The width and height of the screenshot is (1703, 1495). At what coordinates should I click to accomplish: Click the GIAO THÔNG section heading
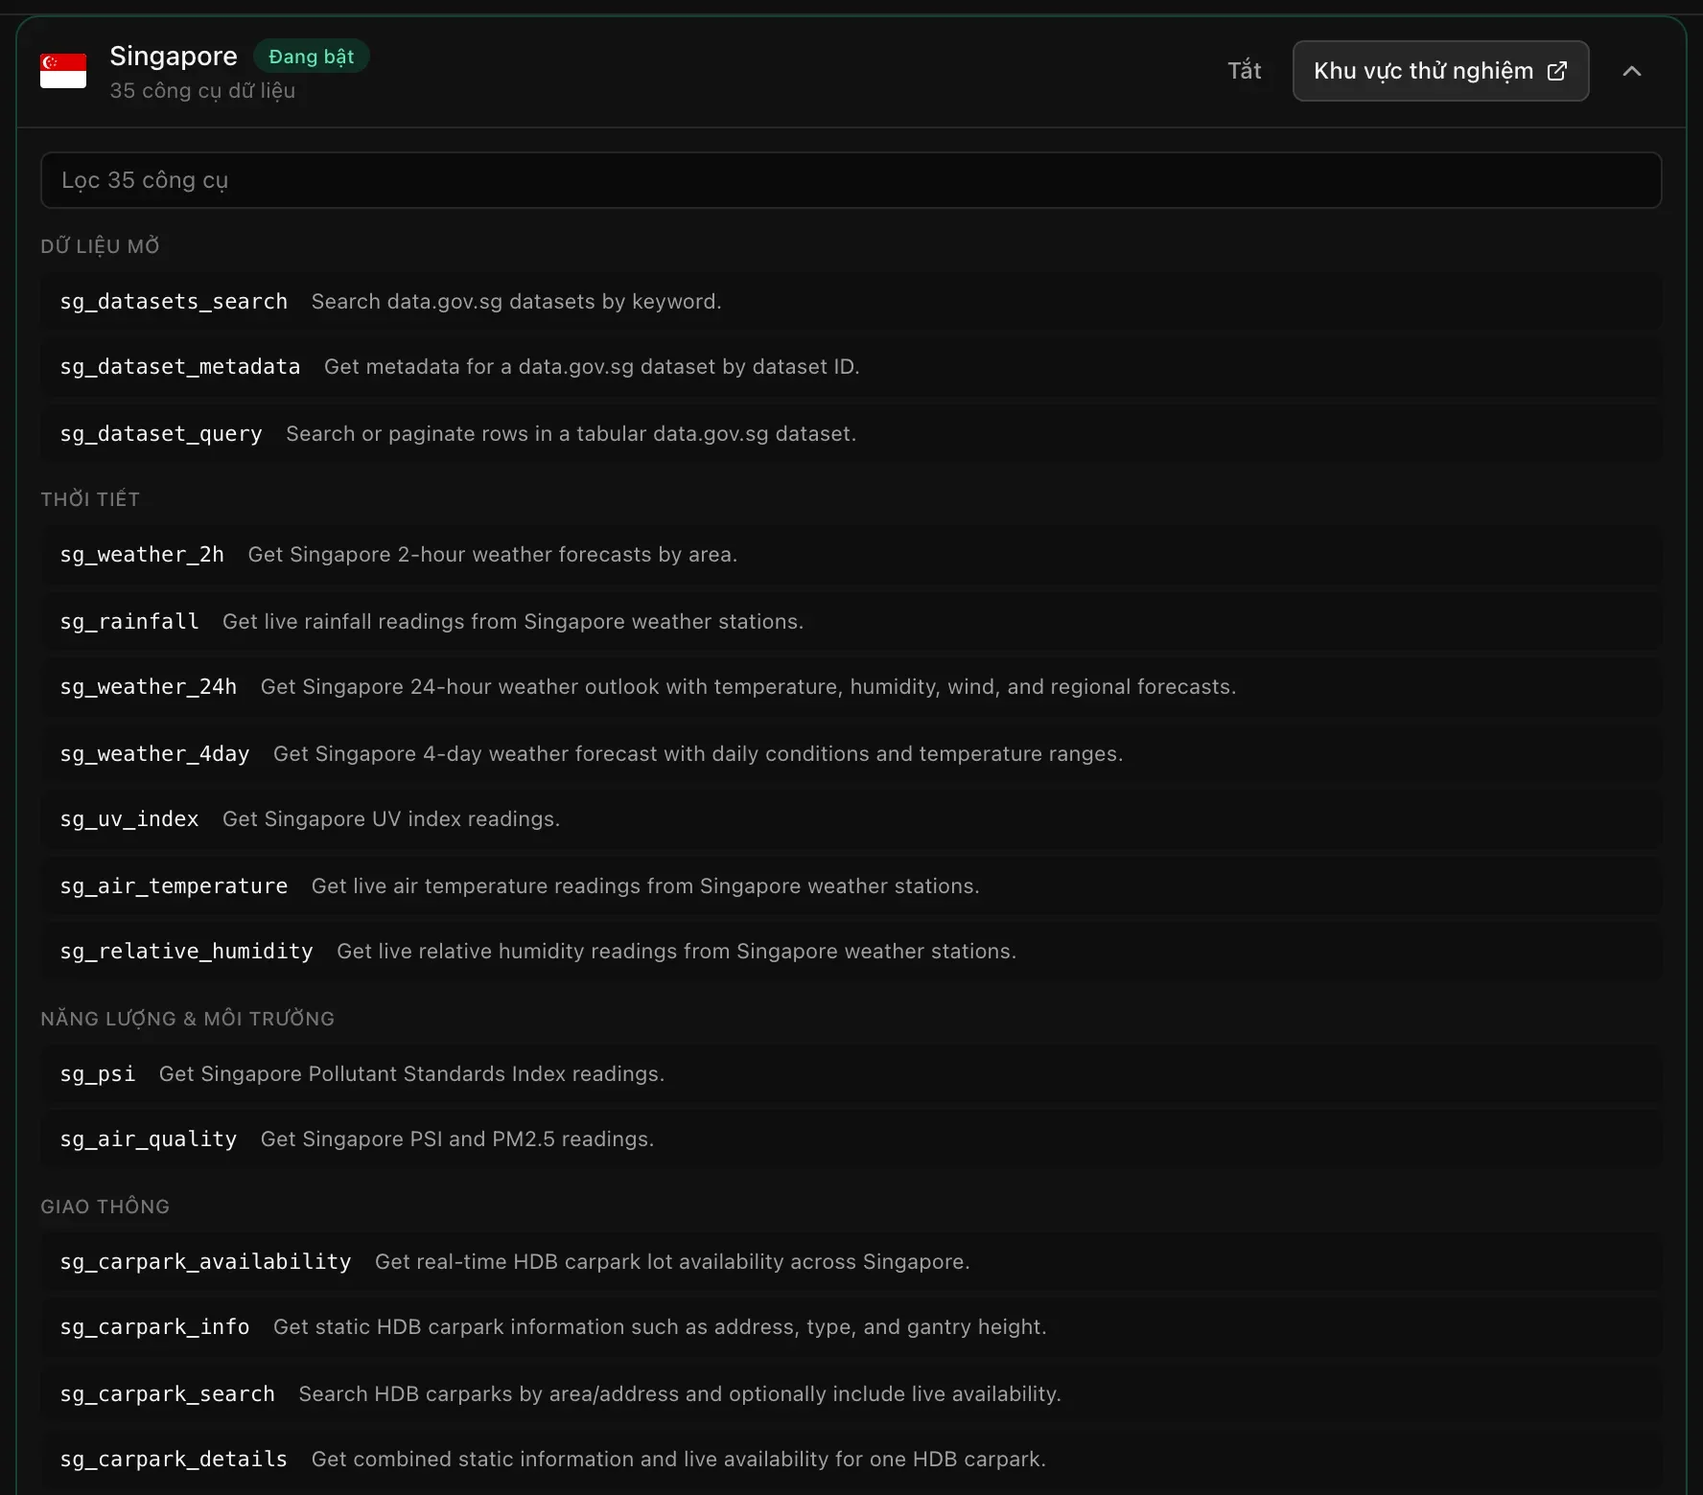pyautogui.click(x=105, y=1207)
